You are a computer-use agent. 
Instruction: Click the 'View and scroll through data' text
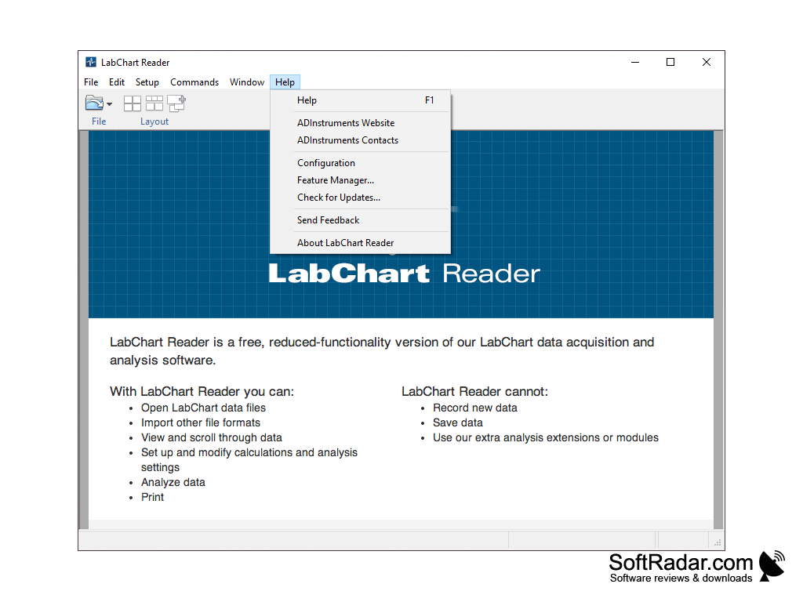(212, 437)
